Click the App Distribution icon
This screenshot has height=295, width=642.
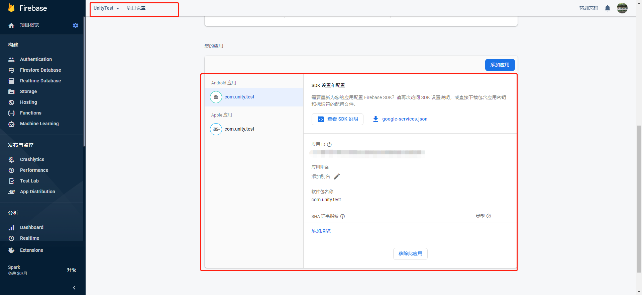11,192
